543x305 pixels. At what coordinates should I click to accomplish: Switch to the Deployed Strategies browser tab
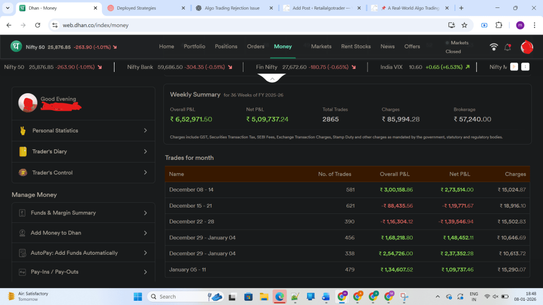tap(143, 8)
